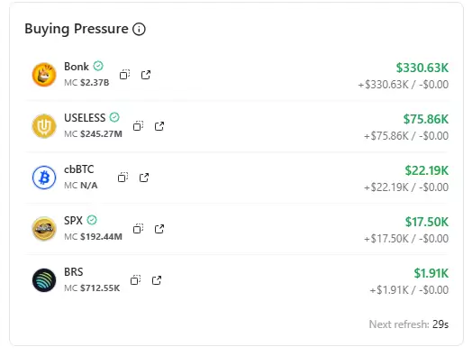Viewport: 472px width, 356px height.
Task: Click the Buying Pressure info icon
Action: 139,29
